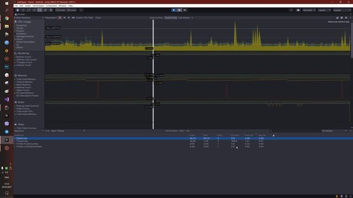
Task: Click the save profiler data icon
Action: [341, 18]
